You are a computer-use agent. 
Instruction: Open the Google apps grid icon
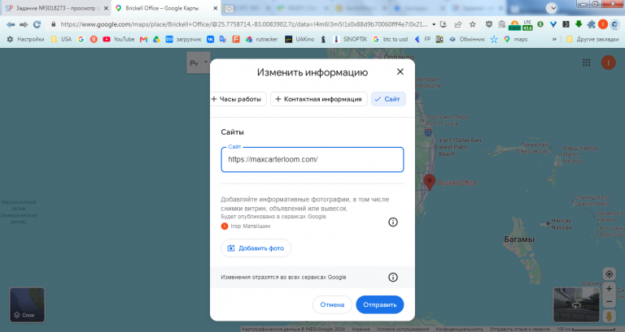[x=586, y=63]
